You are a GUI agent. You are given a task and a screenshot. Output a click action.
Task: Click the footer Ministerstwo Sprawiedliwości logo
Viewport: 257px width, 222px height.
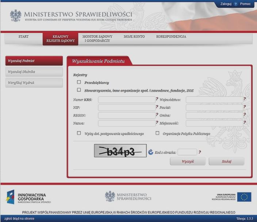pyautogui.click(x=128, y=196)
